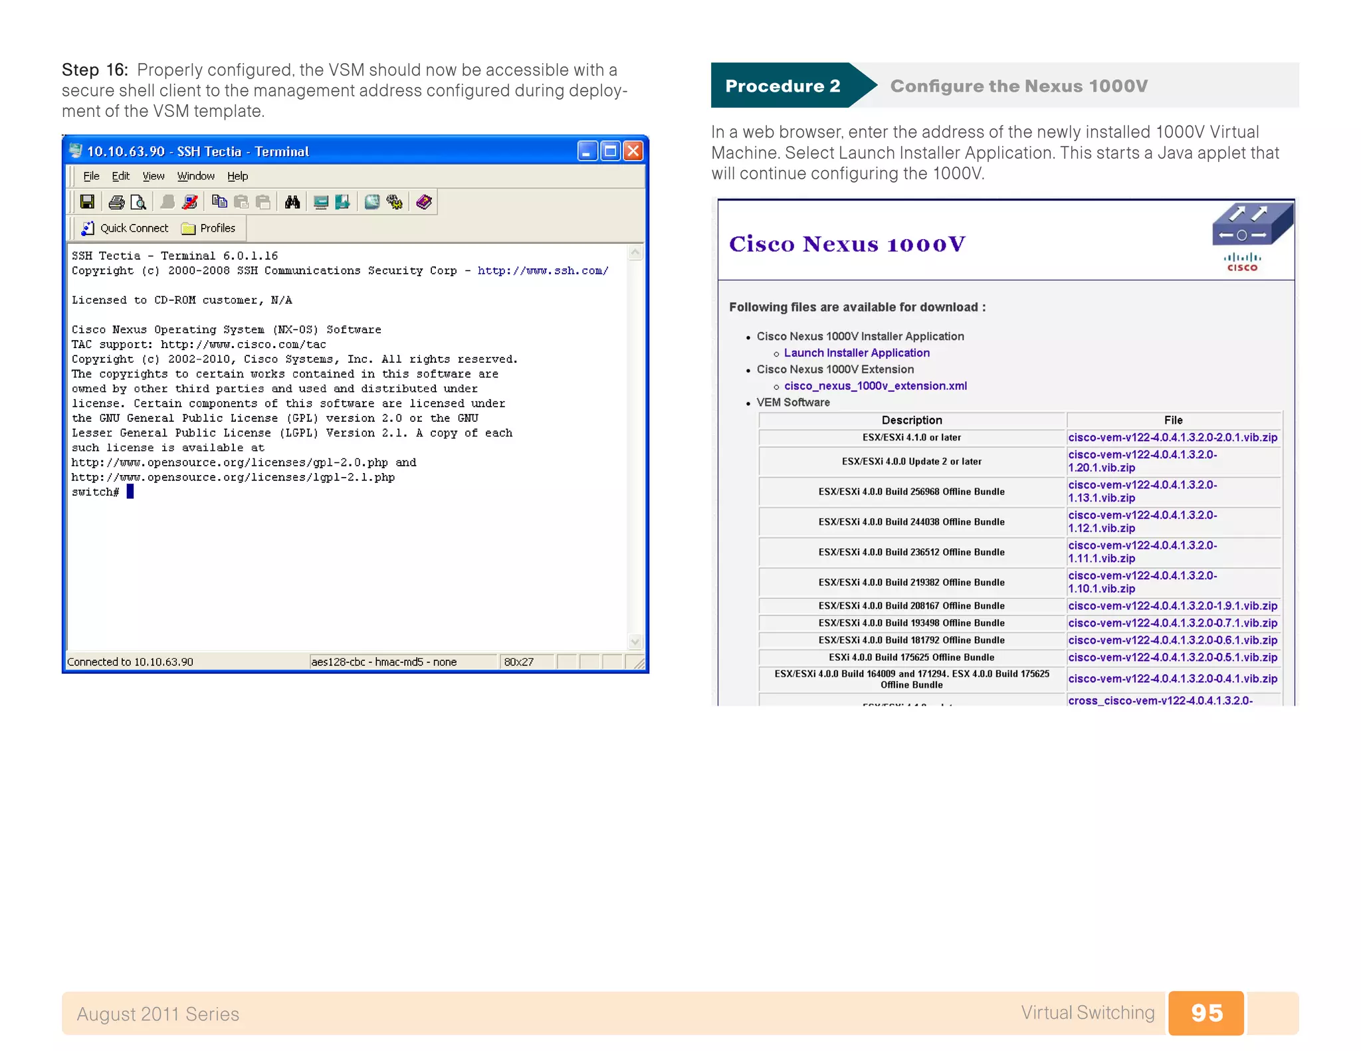
Task: Click the terminal cursor after switch# prompt
Action: point(130,492)
